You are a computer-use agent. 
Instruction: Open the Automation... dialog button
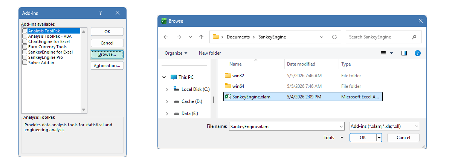[107, 66]
